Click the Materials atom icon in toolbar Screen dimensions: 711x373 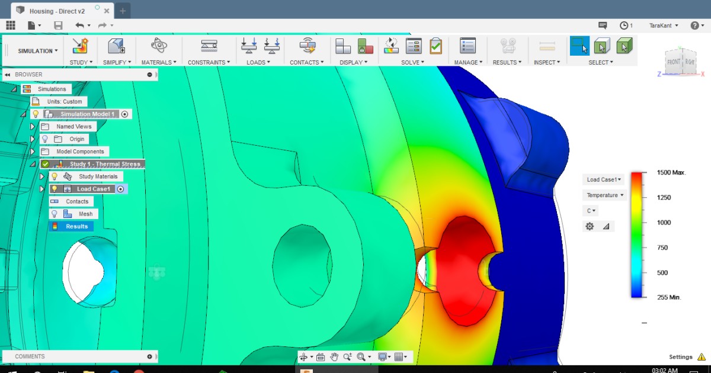[x=159, y=46]
